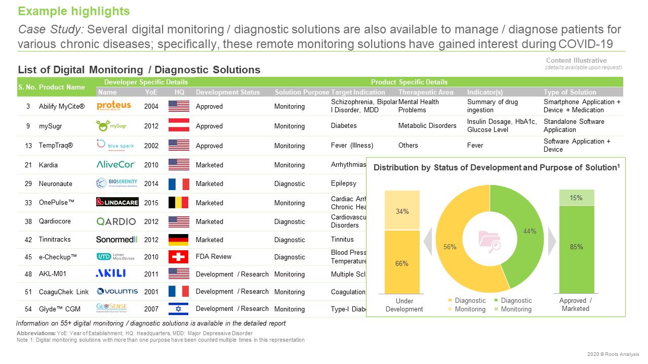648x364 pixels.
Task: Click the Metabolic Disorders cell
Action: tap(427, 125)
